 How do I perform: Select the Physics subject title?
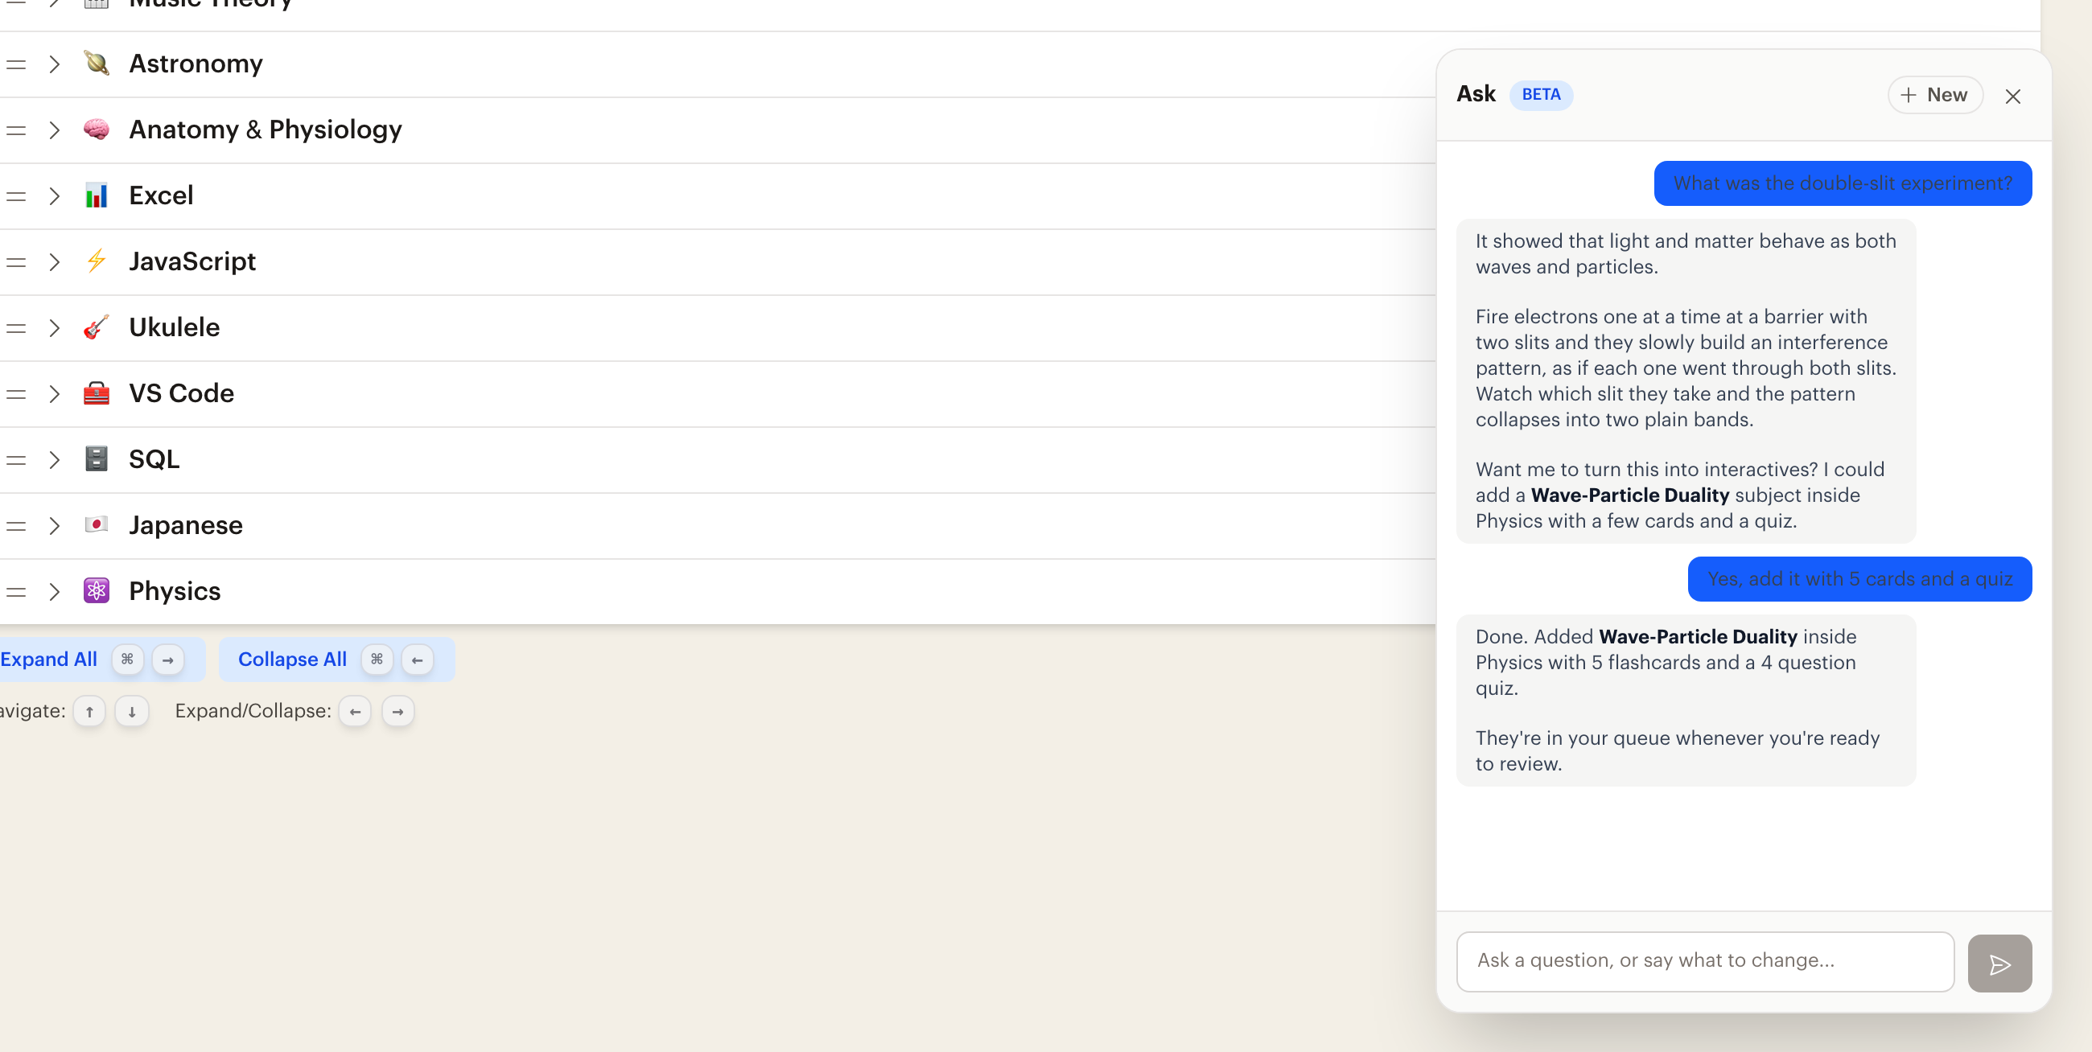[175, 591]
